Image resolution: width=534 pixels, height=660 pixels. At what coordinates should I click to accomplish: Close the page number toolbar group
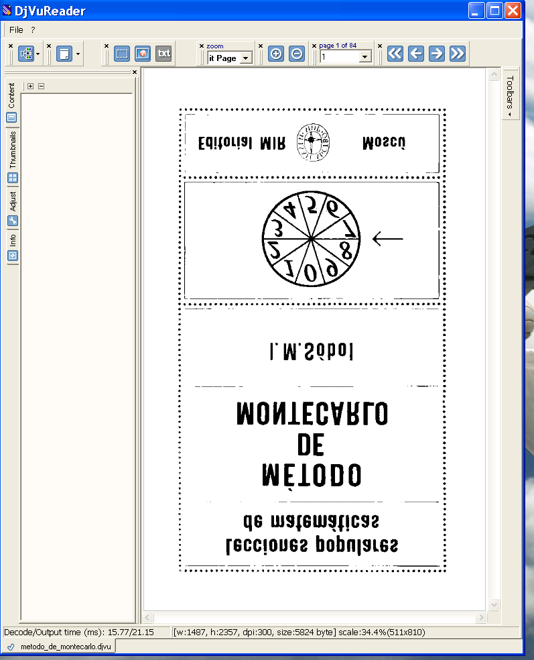pos(314,46)
